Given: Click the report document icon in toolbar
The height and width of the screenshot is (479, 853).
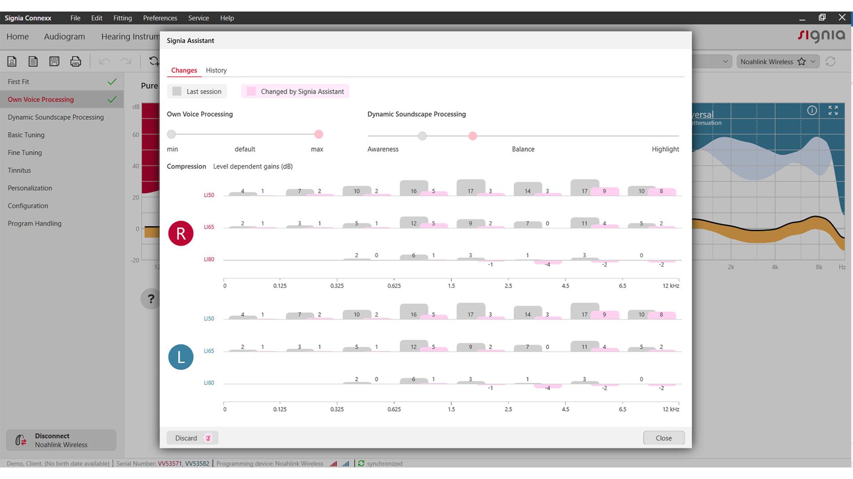Looking at the screenshot, I should tap(33, 61).
